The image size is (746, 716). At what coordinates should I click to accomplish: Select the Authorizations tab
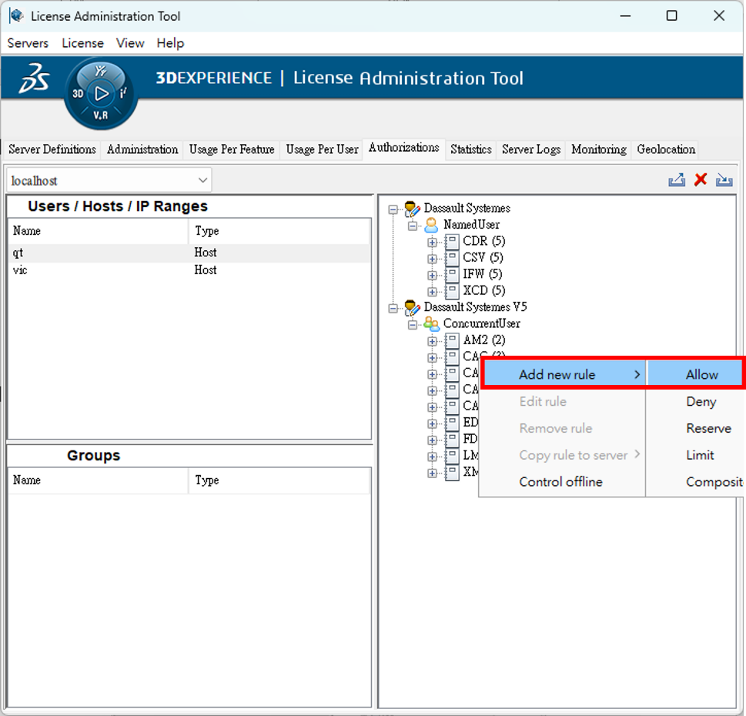tap(404, 148)
